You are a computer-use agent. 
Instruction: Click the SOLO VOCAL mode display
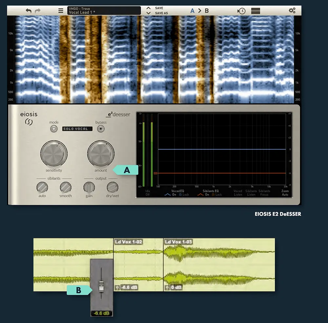point(77,129)
